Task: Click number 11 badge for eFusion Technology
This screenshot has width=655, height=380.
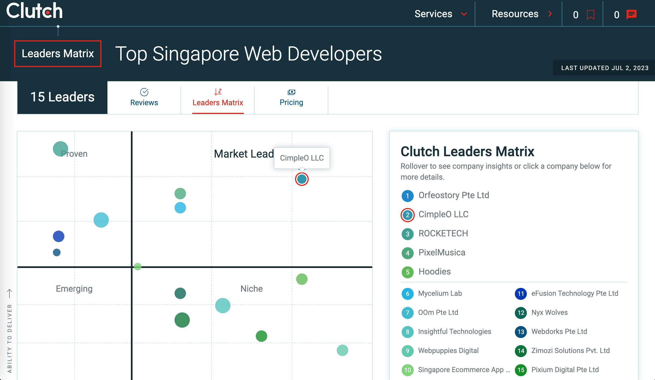Action: coord(521,294)
